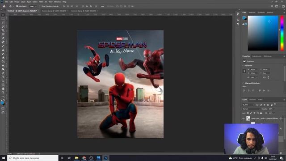The image size is (286, 161).
Task: Switch to the Channels tab
Action: click(x=252, y=100)
